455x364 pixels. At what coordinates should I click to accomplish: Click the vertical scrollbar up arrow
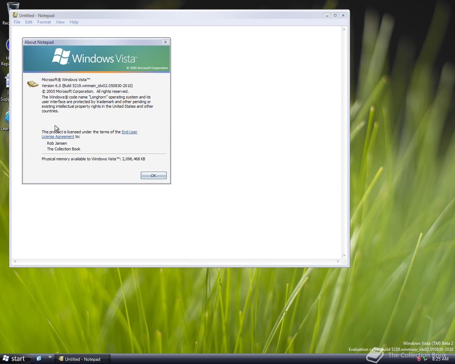coord(344,29)
